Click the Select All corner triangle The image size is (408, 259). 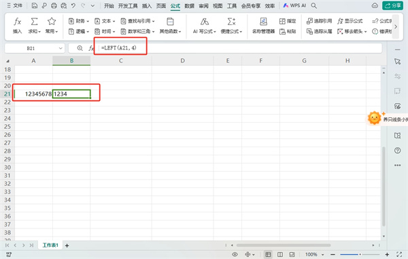7,61
